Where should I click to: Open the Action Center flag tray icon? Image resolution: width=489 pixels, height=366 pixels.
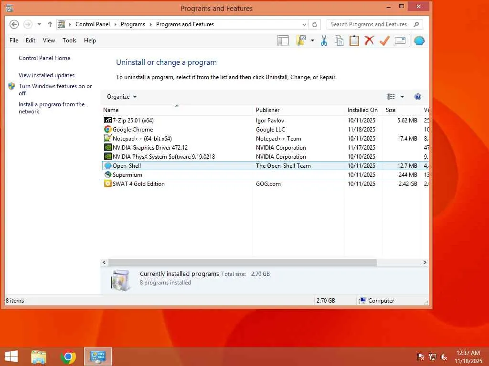[421, 357]
